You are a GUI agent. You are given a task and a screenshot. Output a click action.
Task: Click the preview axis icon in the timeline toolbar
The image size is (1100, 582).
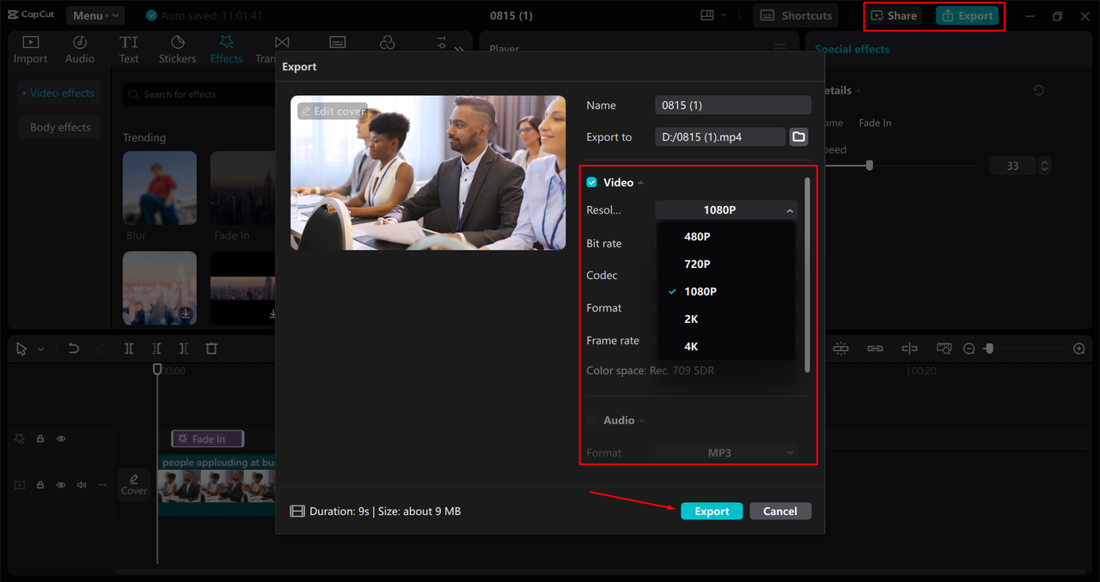pyautogui.click(x=909, y=349)
